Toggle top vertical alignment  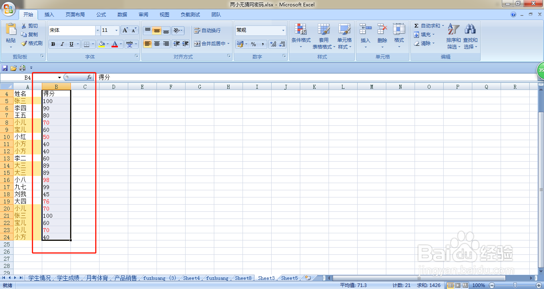click(x=147, y=30)
